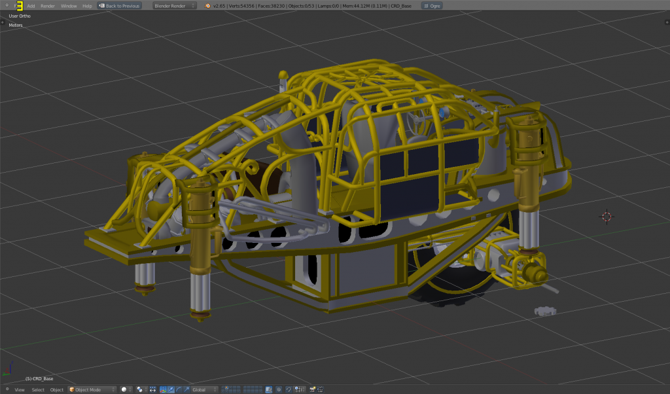Click the v2.65 version text
The height and width of the screenshot is (394, 670).
(219, 6)
